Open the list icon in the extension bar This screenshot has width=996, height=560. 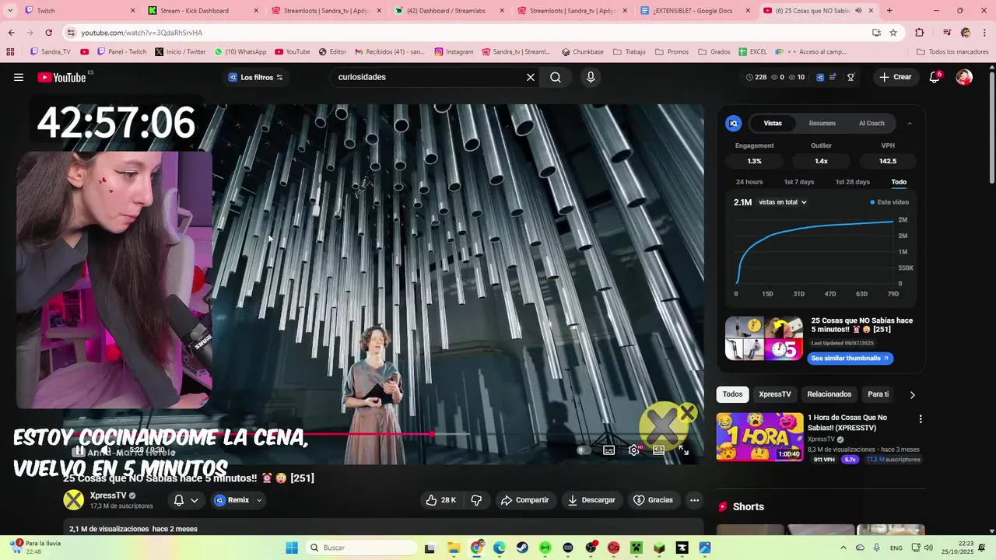833,77
